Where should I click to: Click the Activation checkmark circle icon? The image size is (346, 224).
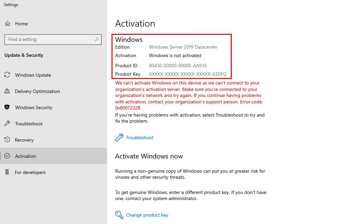pos(7,156)
